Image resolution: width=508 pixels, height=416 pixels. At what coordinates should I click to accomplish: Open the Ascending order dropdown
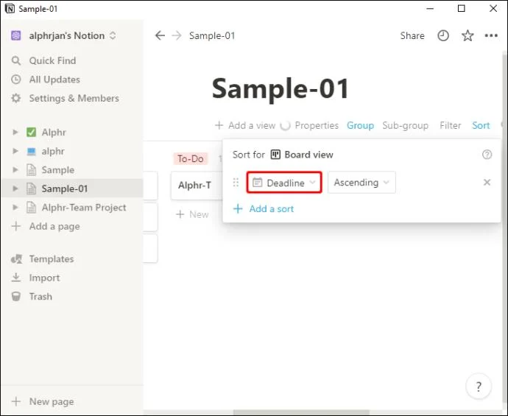361,183
